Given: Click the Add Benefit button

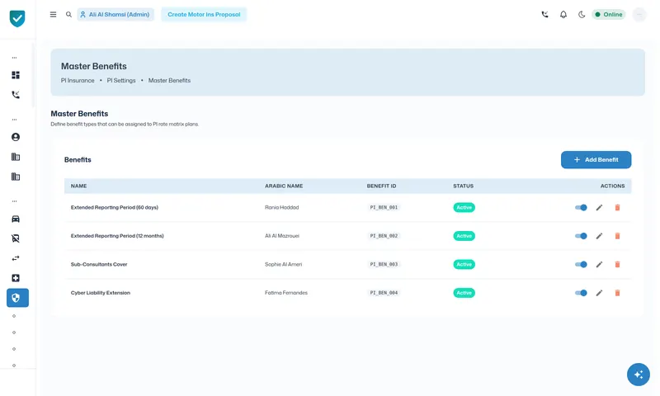Looking at the screenshot, I should point(596,160).
